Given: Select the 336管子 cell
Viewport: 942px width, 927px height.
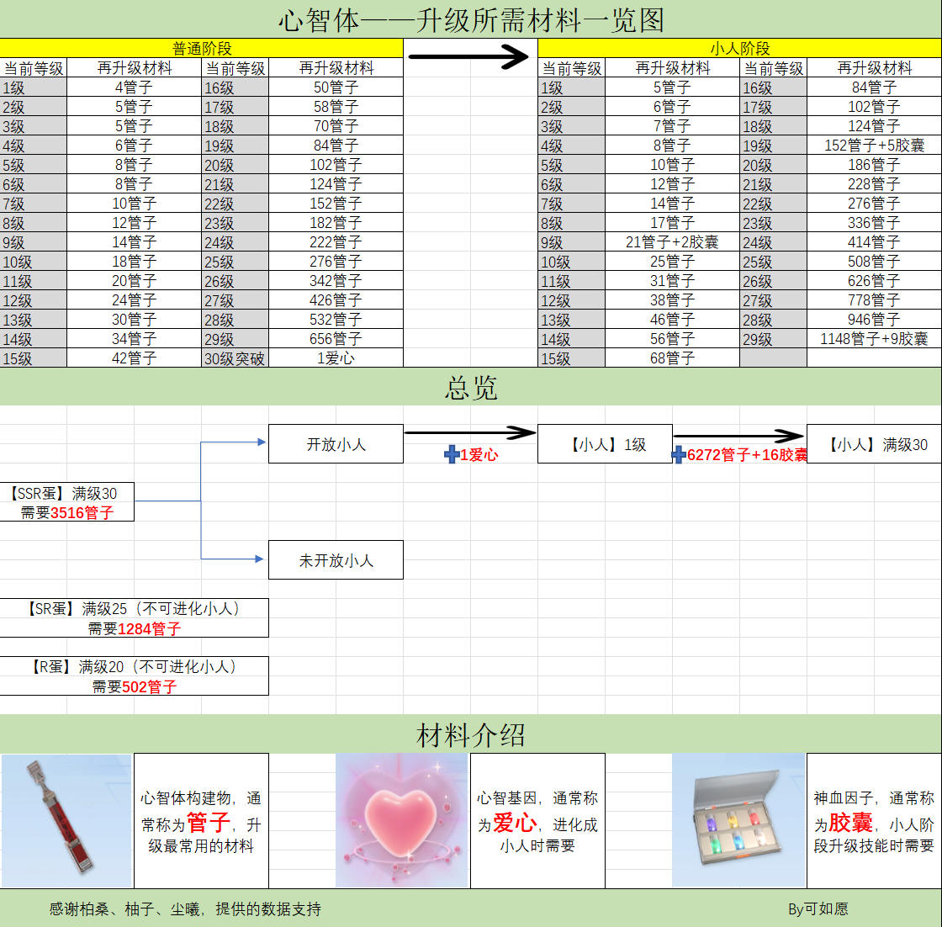Looking at the screenshot, I should tap(874, 223).
